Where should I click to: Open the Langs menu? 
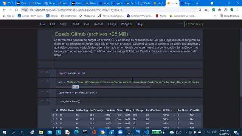coord(112,24)
